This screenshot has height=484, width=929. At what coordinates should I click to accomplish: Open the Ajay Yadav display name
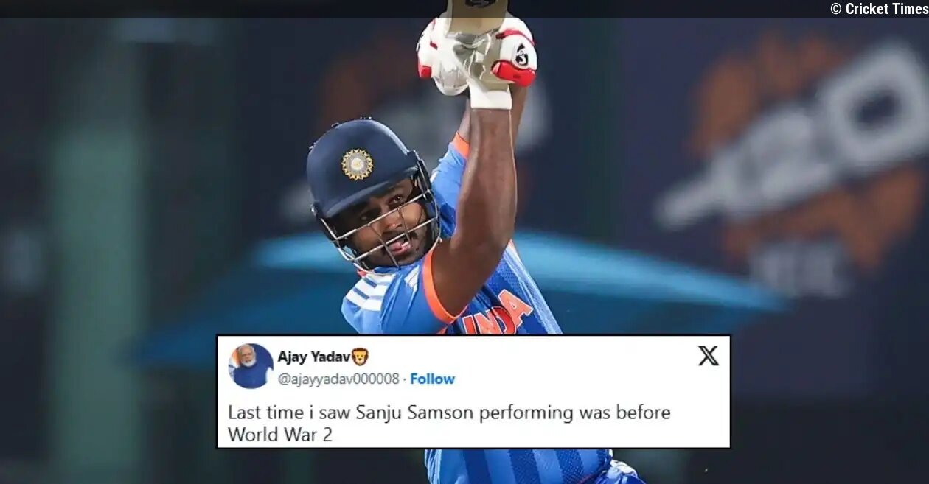coord(313,357)
